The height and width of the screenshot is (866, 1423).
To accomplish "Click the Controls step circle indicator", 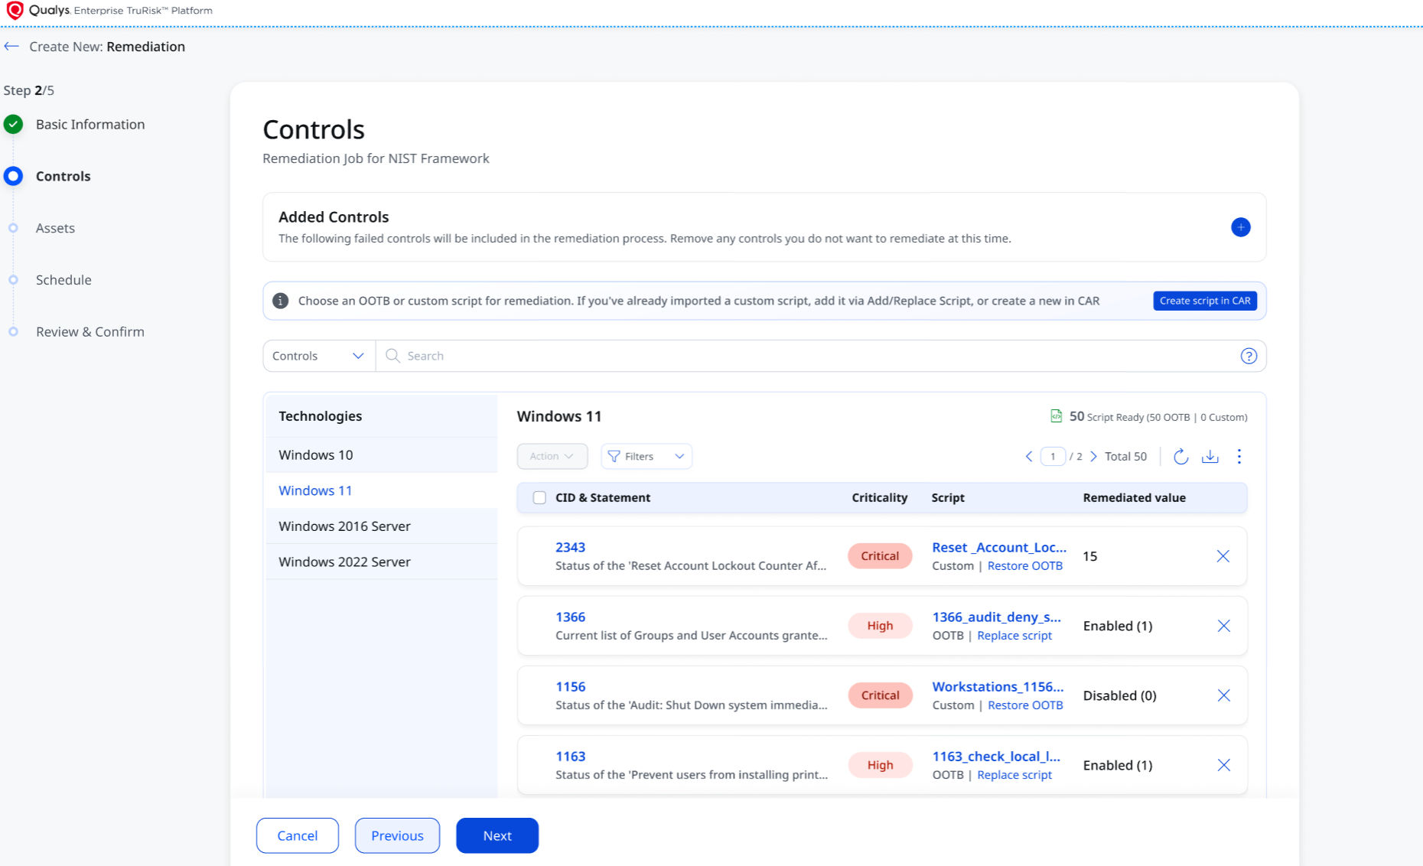I will click(x=13, y=176).
